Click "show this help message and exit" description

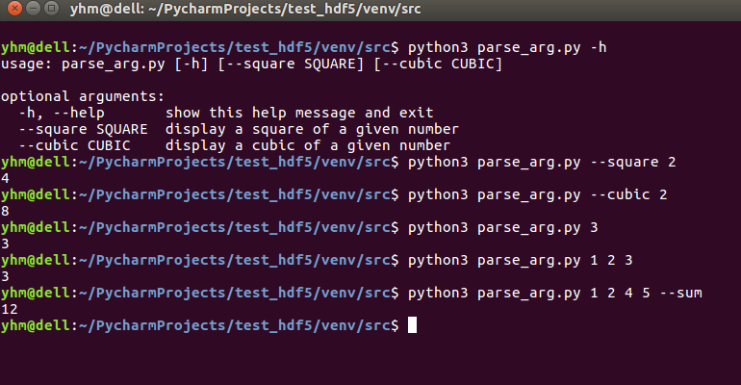[299, 113]
